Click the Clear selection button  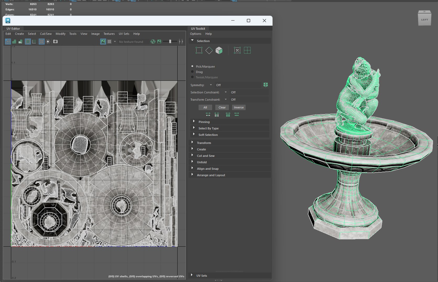click(x=222, y=107)
